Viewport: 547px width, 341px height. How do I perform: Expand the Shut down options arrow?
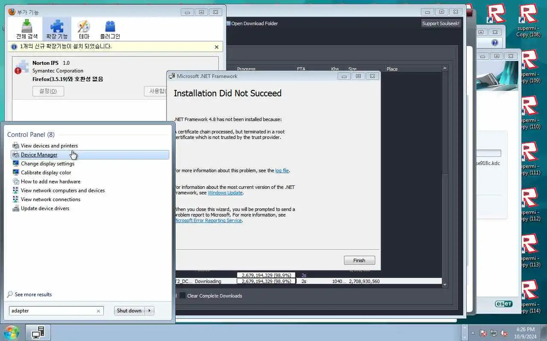pos(149,311)
